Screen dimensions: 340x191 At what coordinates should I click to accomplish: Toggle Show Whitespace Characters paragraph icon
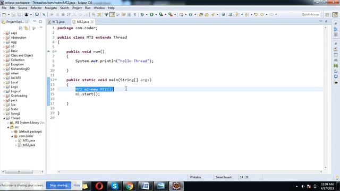coord(135,14)
